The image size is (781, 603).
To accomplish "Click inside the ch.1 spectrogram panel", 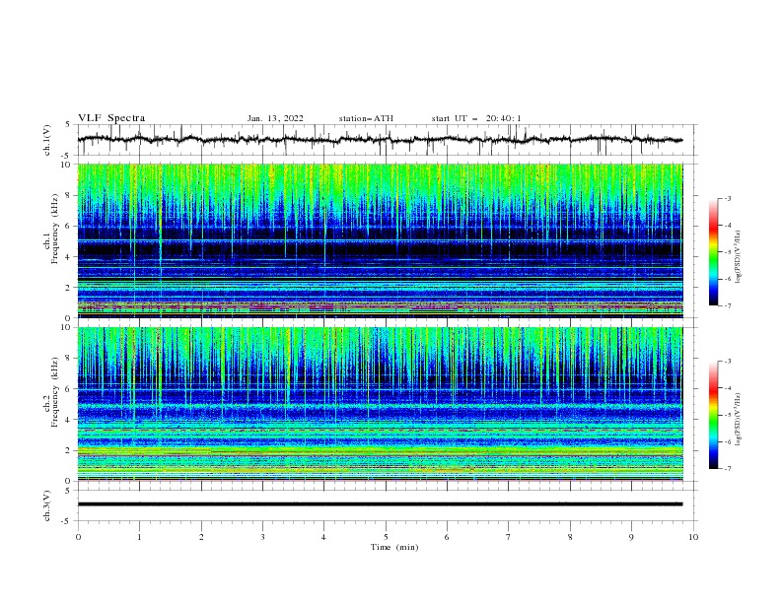I will [x=380, y=240].
